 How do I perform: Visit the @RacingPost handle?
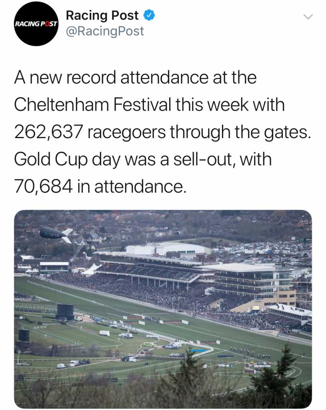point(104,31)
